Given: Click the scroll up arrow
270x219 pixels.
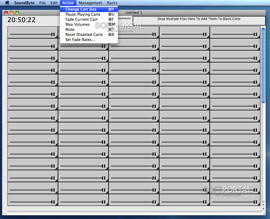Looking at the screenshot, I should (x=263, y=205).
